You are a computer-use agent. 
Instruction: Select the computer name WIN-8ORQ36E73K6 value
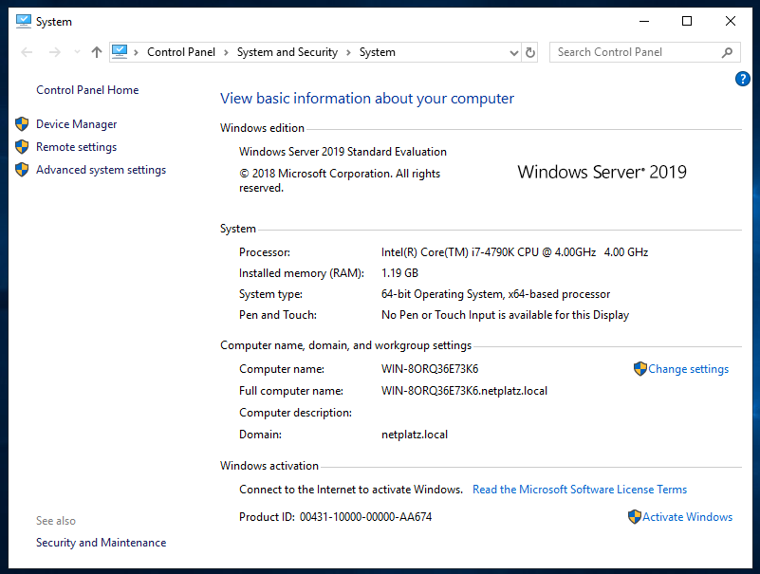click(x=430, y=369)
